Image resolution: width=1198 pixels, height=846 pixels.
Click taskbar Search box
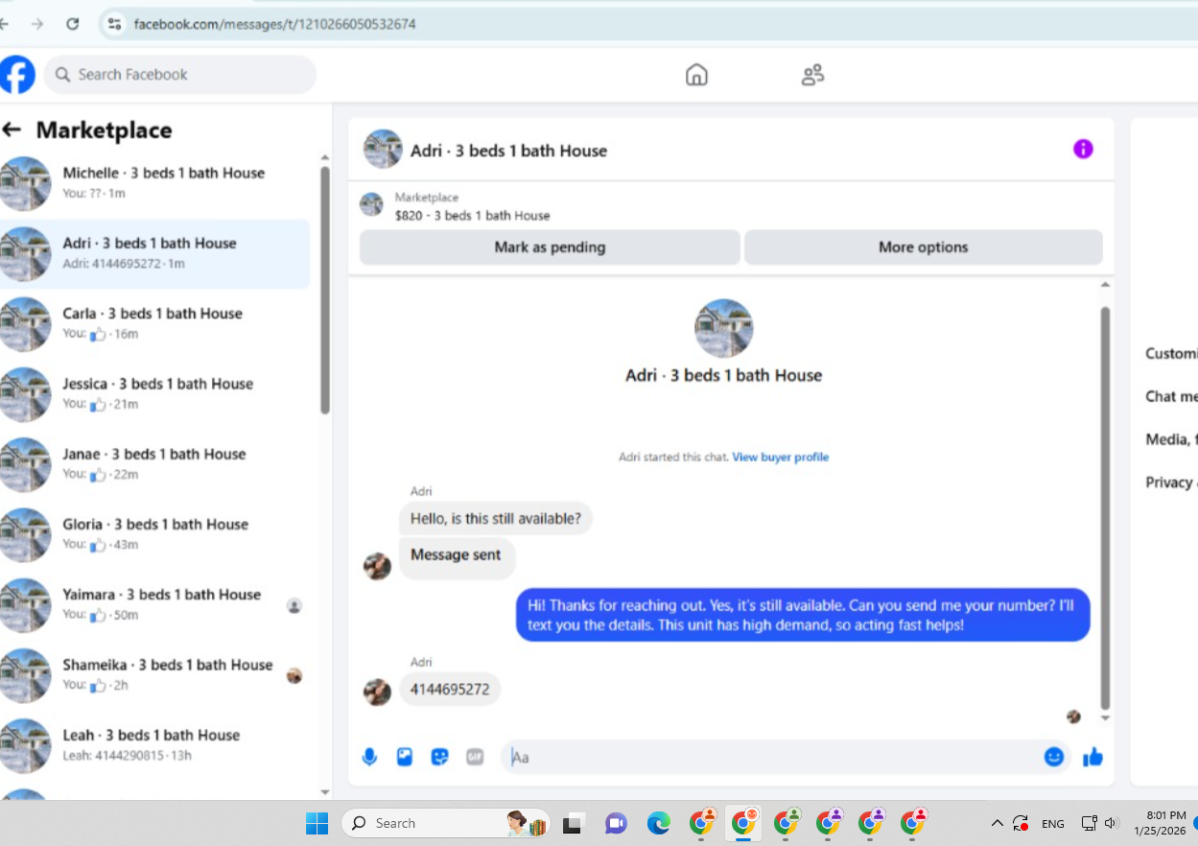coord(446,823)
